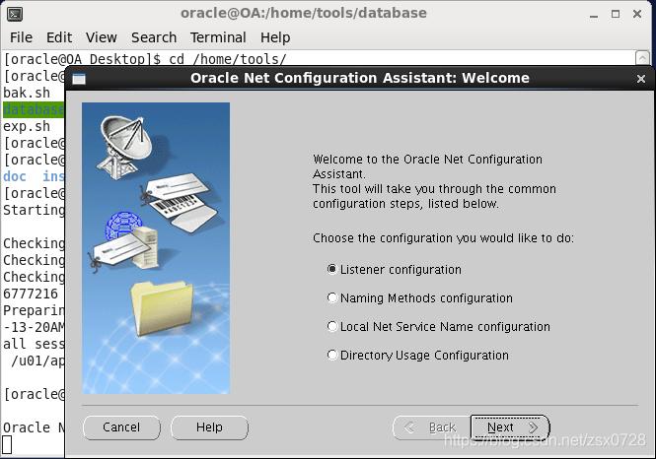This screenshot has width=656, height=459.
Task: Open Help in the configuration wizard
Action: (209, 427)
